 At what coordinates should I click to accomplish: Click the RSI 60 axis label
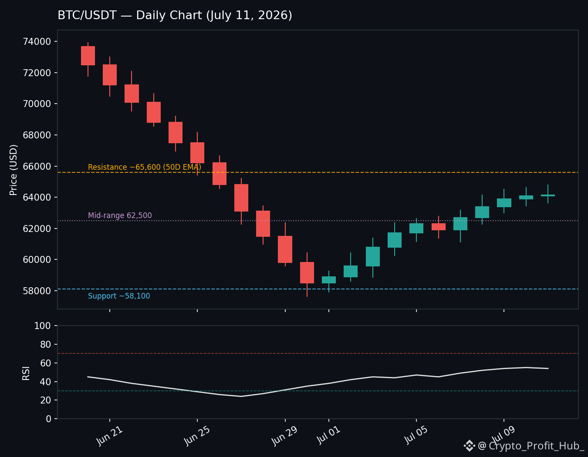pyautogui.click(x=45, y=363)
